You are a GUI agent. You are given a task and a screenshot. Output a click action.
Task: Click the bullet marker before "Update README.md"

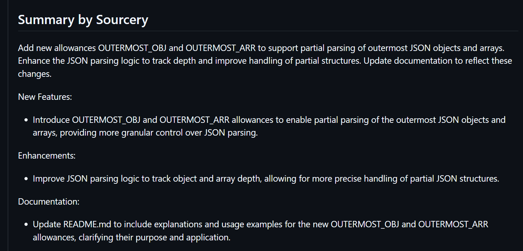coord(26,224)
